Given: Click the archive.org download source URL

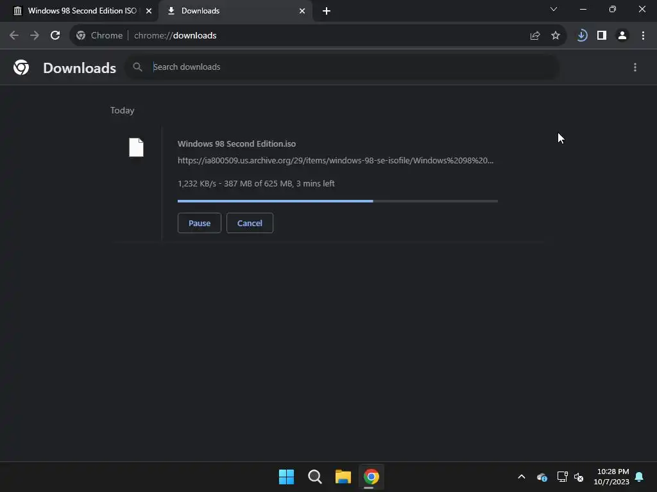Looking at the screenshot, I should [x=336, y=161].
